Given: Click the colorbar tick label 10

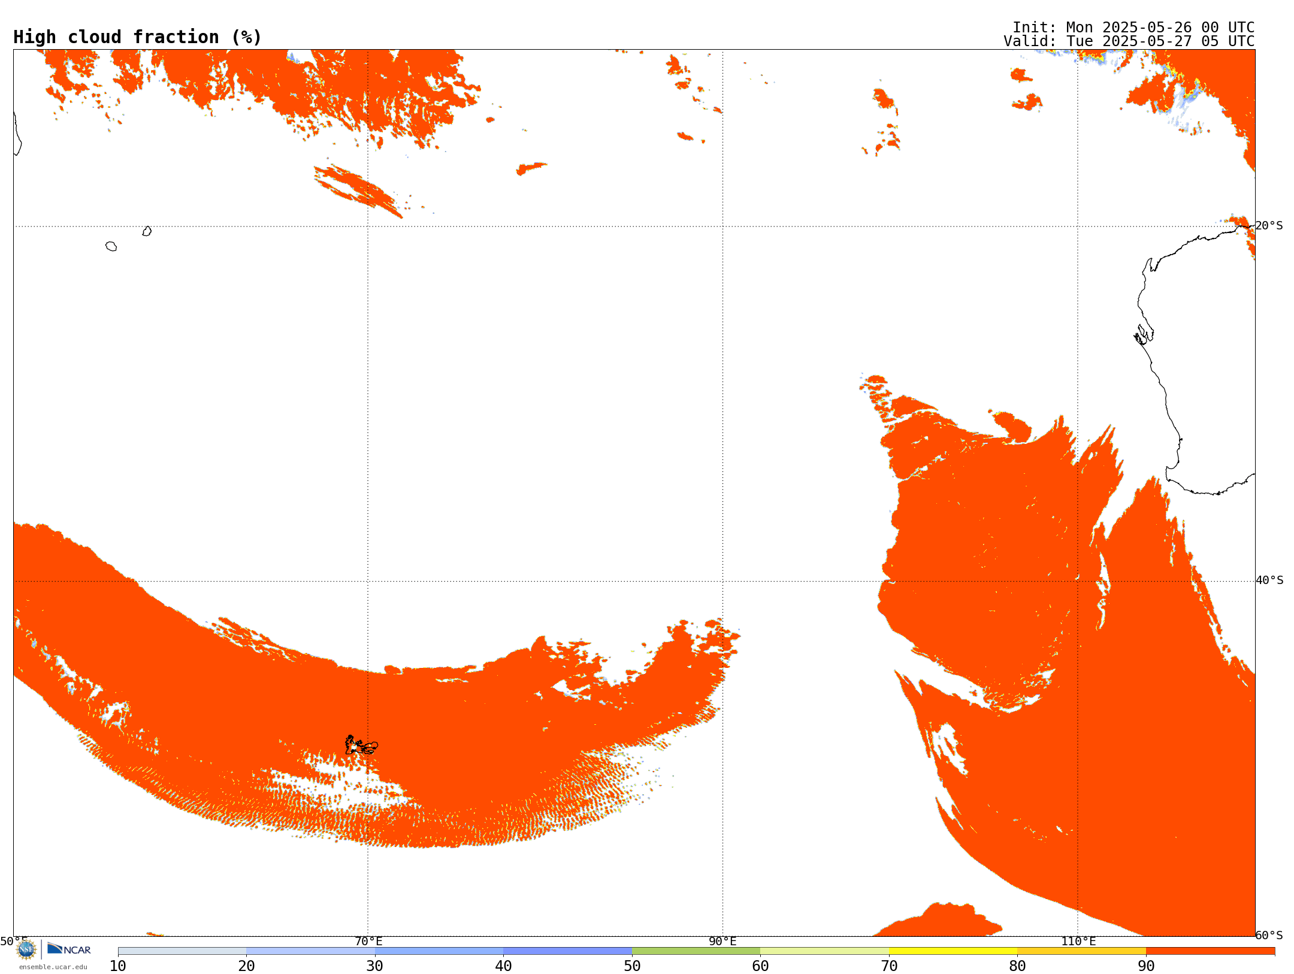Looking at the screenshot, I should click(118, 966).
